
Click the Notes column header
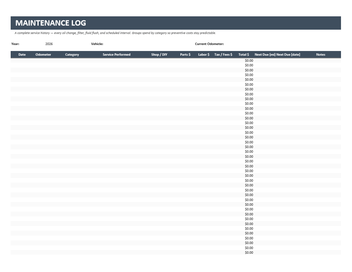click(321, 55)
